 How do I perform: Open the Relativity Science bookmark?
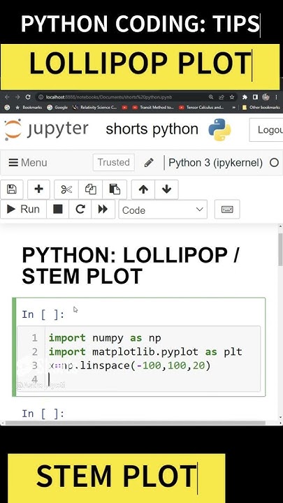point(95,108)
